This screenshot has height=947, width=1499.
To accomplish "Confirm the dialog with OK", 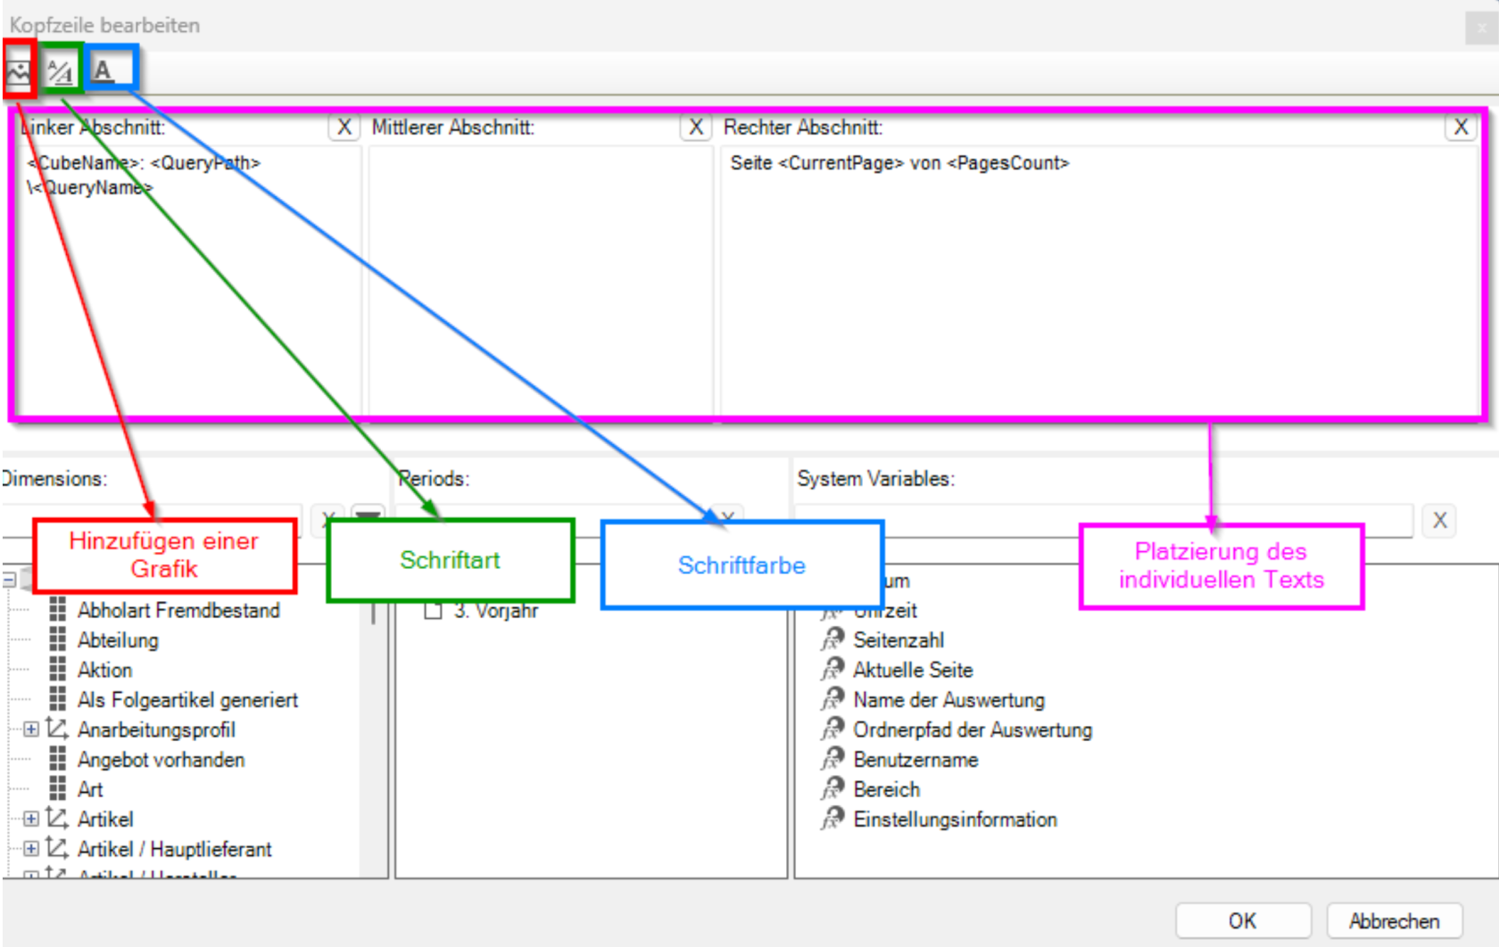I will tap(1243, 921).
